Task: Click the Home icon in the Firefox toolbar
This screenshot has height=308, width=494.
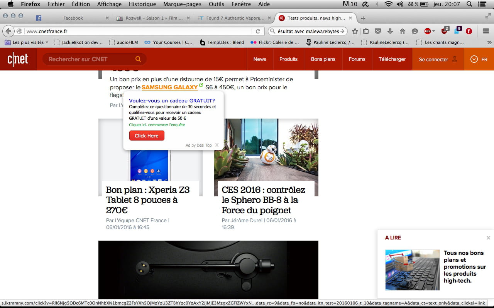Action: [x=403, y=31]
